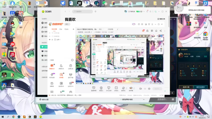The width and height of the screenshot is (212, 119).
Task: Click the 修改 button beside stream title
Action: 100,29
